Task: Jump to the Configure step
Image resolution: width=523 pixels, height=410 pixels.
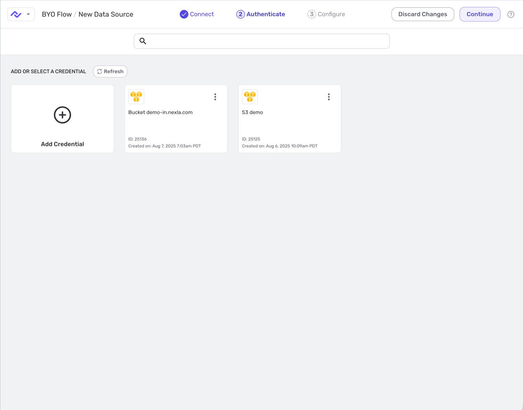Action: coord(326,14)
